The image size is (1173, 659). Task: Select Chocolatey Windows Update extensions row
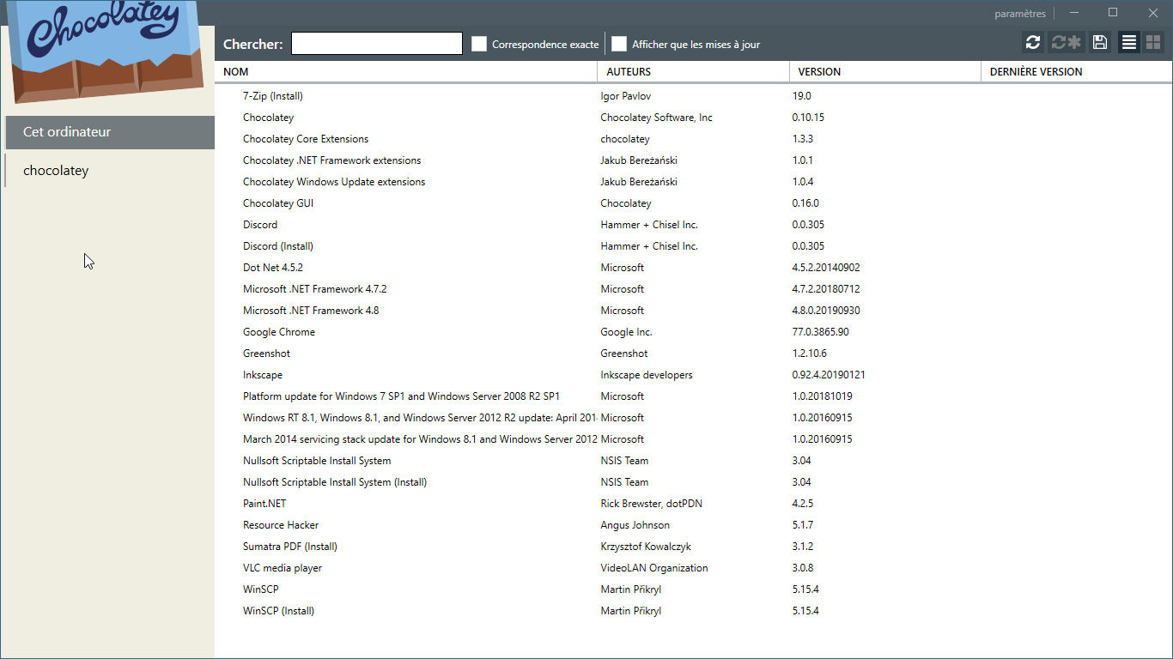[x=694, y=182]
